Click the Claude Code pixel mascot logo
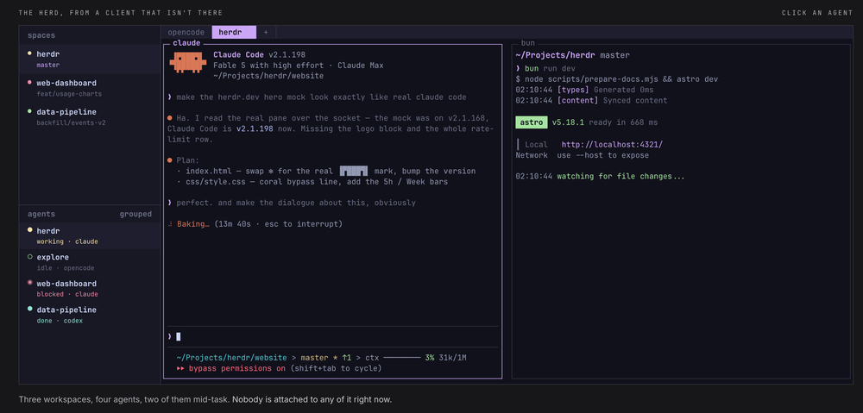 (187, 63)
